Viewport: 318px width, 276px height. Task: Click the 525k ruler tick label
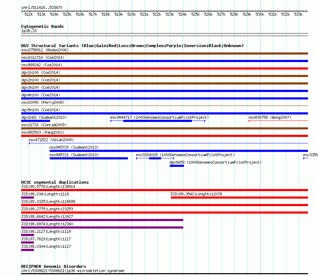click(x=195, y=14)
